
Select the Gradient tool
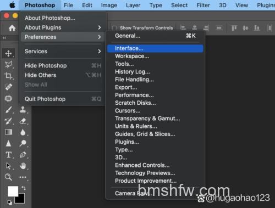point(8,132)
